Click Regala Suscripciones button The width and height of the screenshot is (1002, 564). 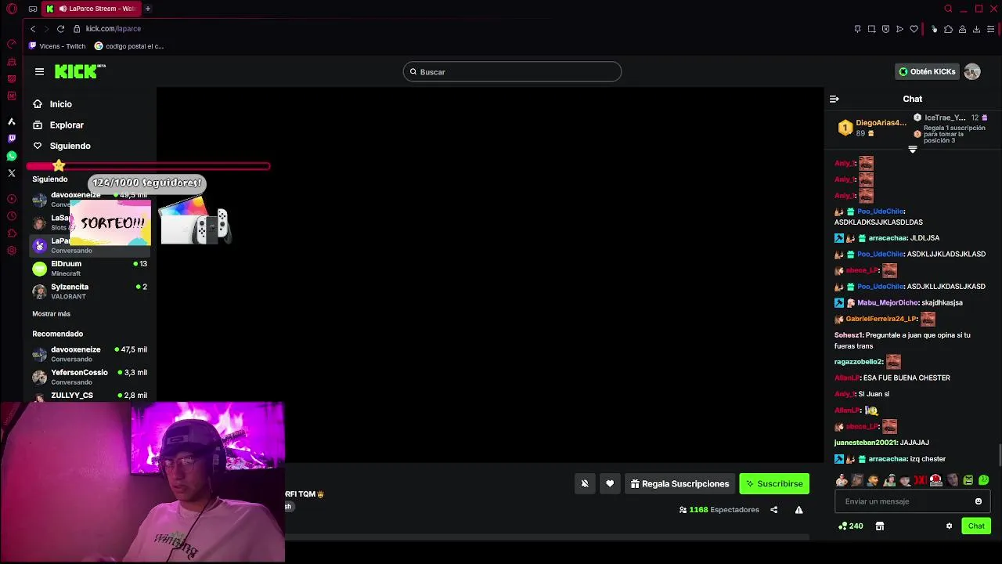678,484
